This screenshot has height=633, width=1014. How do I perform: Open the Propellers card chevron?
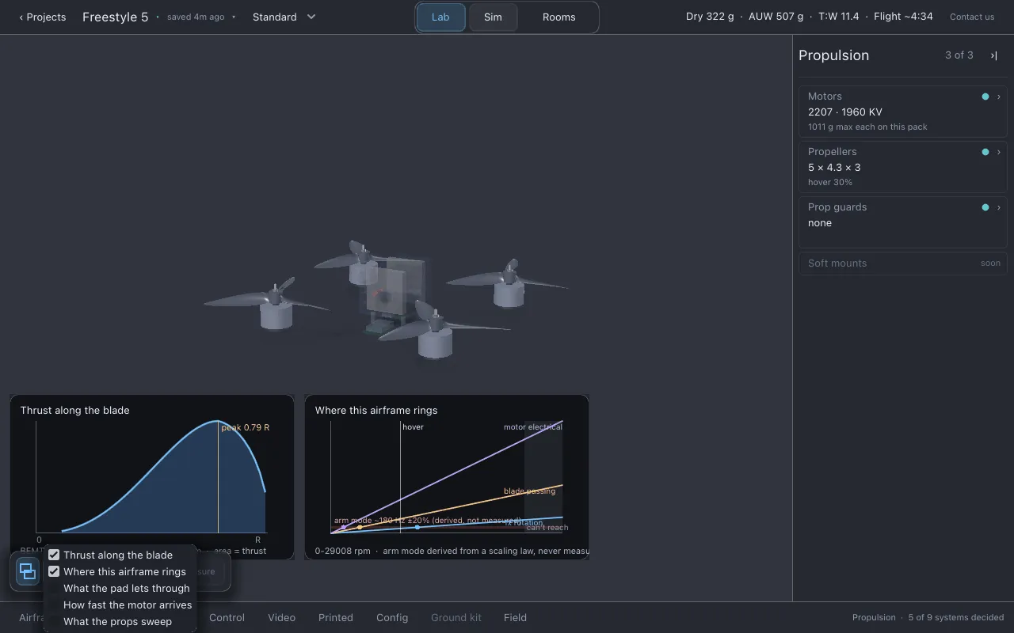[x=999, y=152]
